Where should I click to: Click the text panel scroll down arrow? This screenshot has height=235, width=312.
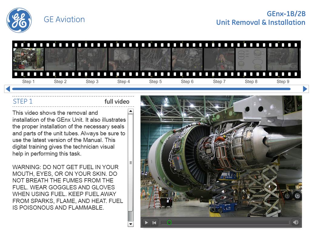pos(131,224)
